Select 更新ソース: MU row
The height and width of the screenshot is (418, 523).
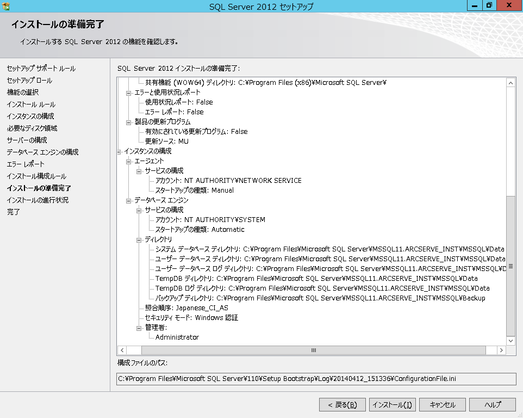coord(167,141)
